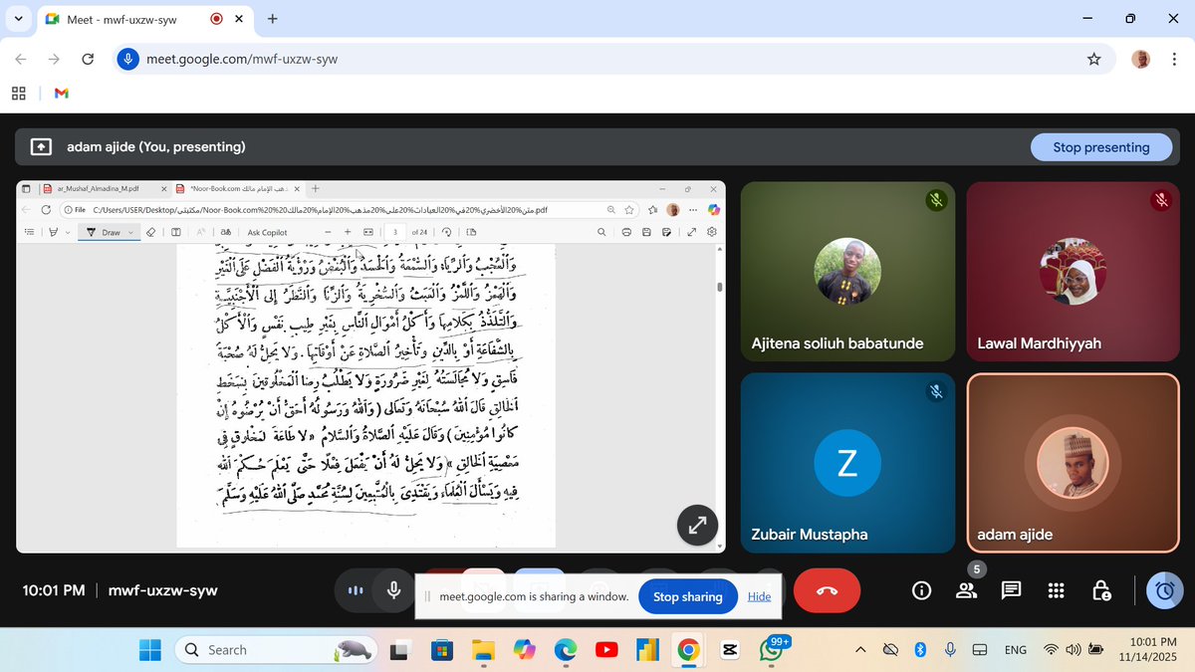Click ENG language indicator in tray
Viewport: 1195px width, 672px height.
click(x=1015, y=650)
